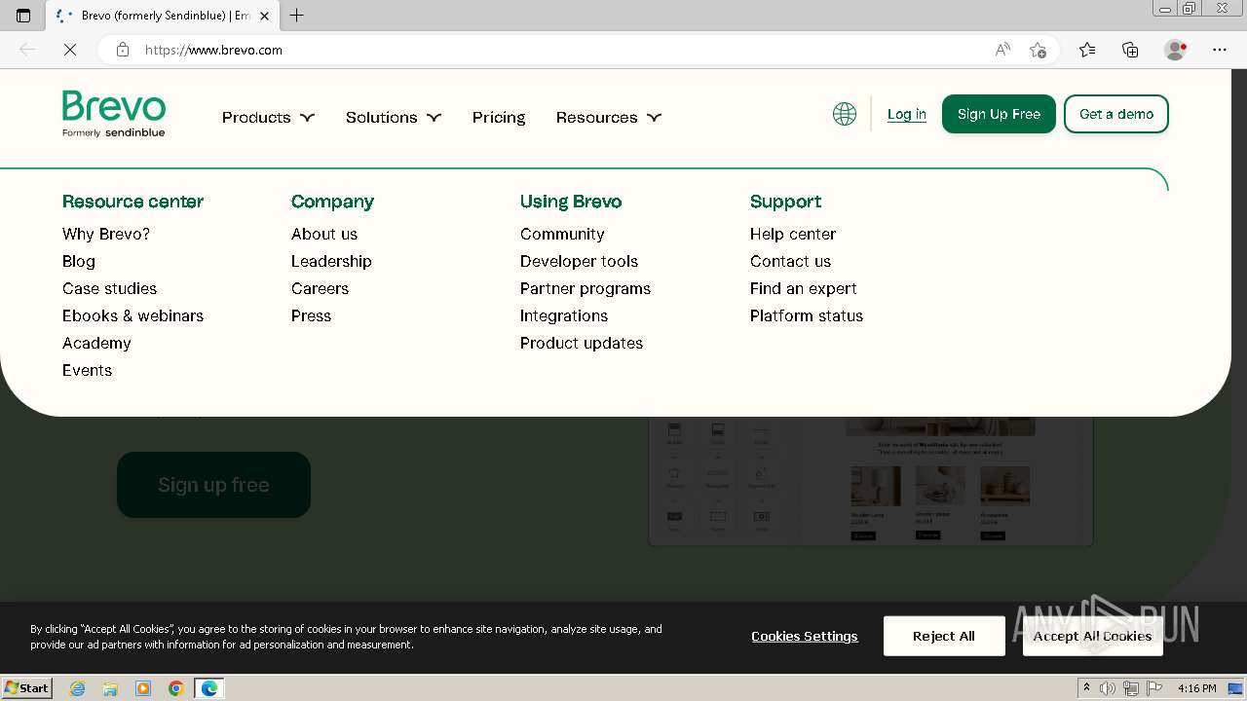Click the browser back arrow
This screenshot has width=1247, height=701.
click(27, 50)
